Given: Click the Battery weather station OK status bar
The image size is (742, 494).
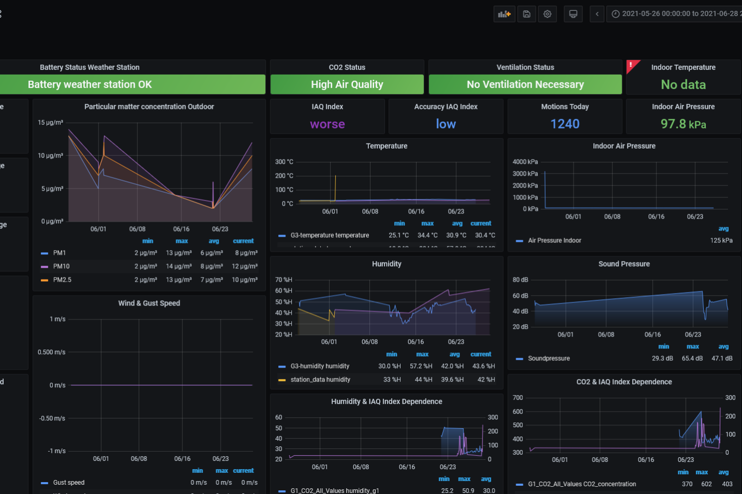Looking at the screenshot, I should click(x=89, y=84).
